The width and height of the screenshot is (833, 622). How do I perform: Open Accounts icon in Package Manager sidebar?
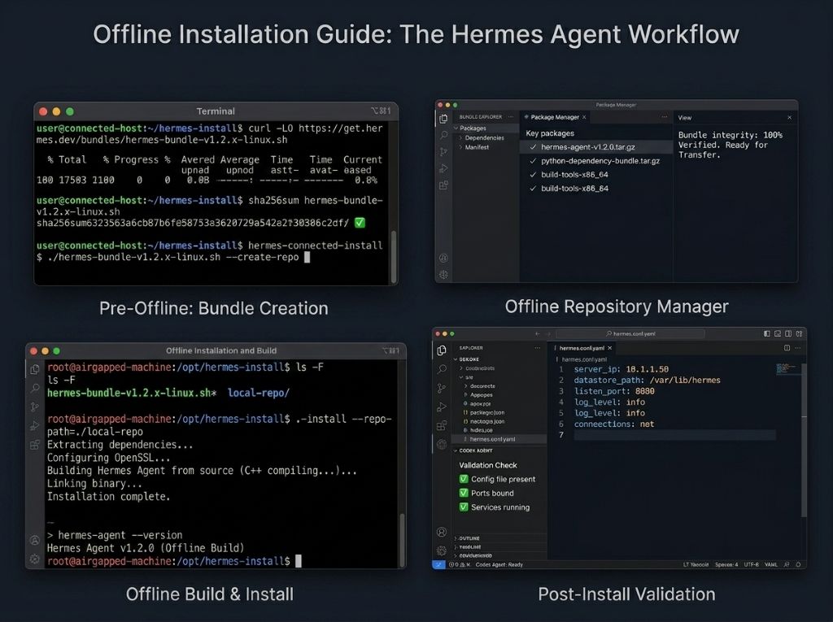[443, 258]
